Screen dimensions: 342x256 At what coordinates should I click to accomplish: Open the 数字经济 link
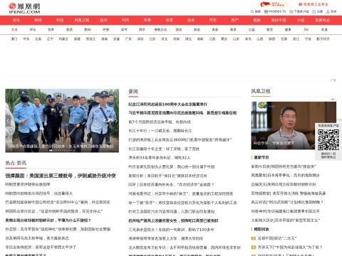click(x=323, y=39)
